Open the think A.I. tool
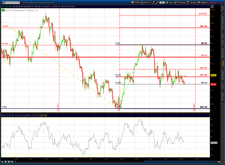Image resolution: width=225 pixels, height=165 pixels. 146,3
